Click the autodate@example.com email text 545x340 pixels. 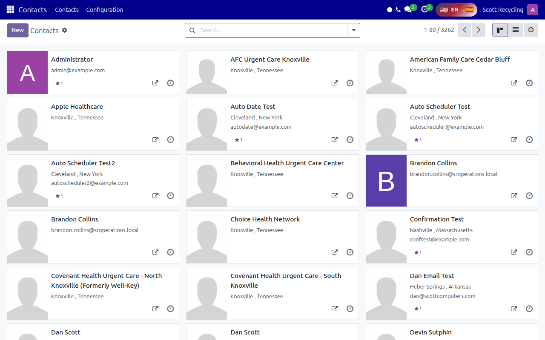pos(261,127)
